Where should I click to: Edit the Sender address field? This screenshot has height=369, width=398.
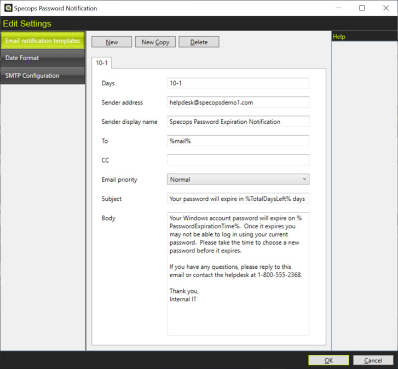pyautogui.click(x=238, y=102)
